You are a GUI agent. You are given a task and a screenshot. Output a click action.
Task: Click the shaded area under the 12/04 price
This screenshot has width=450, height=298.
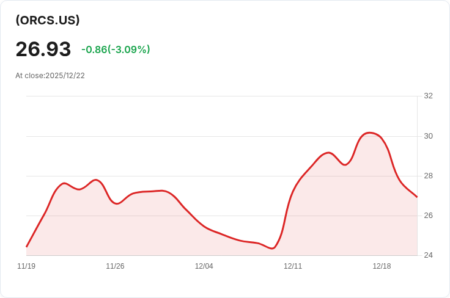[x=204, y=243]
